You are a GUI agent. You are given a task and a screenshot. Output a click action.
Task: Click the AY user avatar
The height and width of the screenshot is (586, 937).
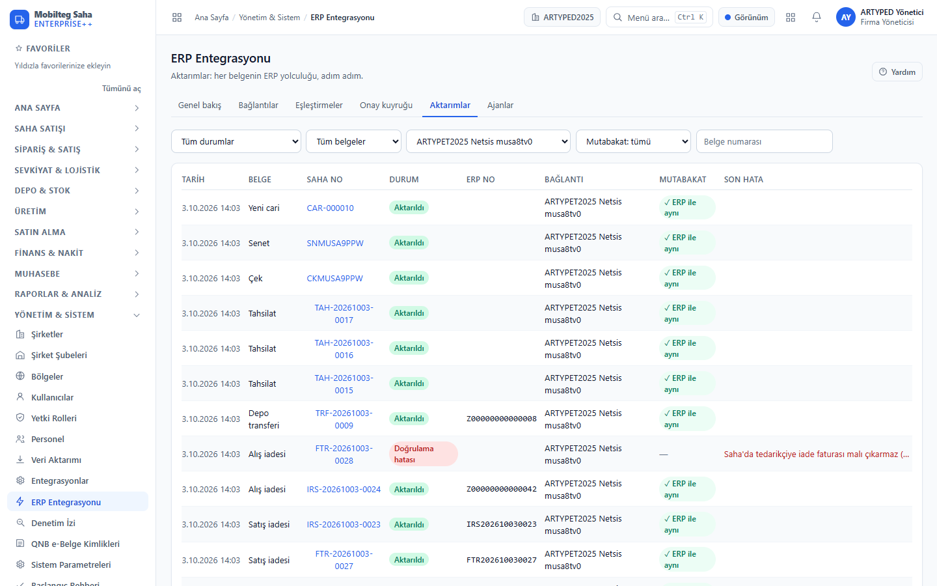tap(846, 18)
